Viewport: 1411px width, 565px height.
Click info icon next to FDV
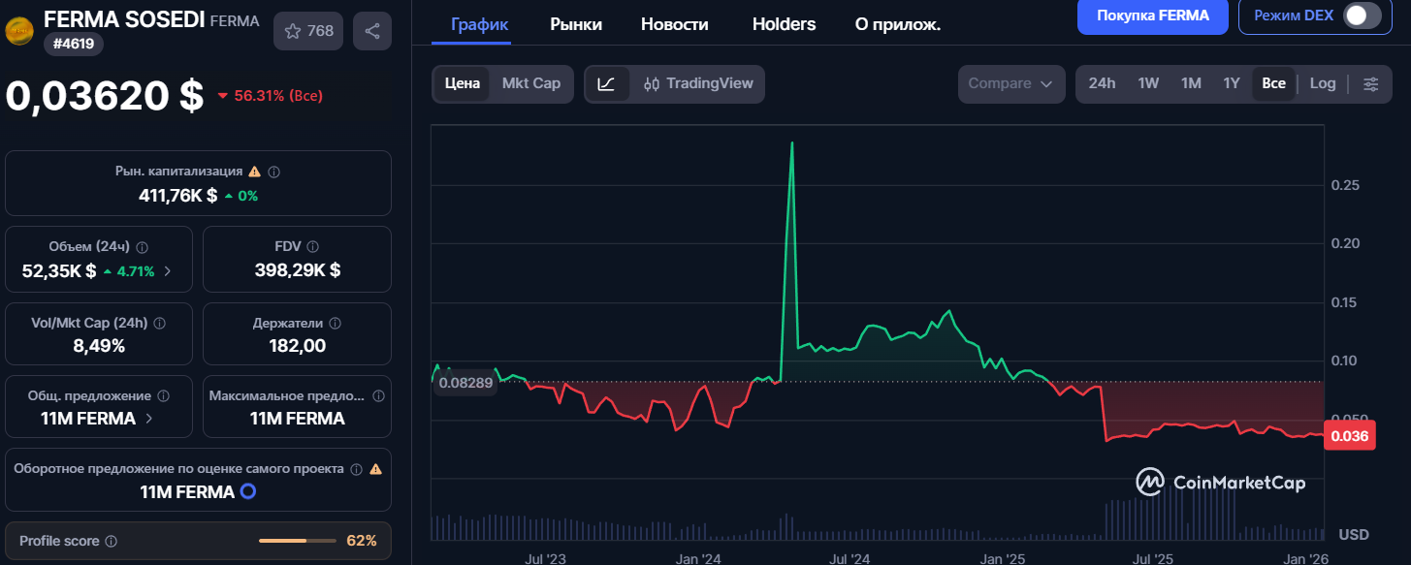[312, 247]
